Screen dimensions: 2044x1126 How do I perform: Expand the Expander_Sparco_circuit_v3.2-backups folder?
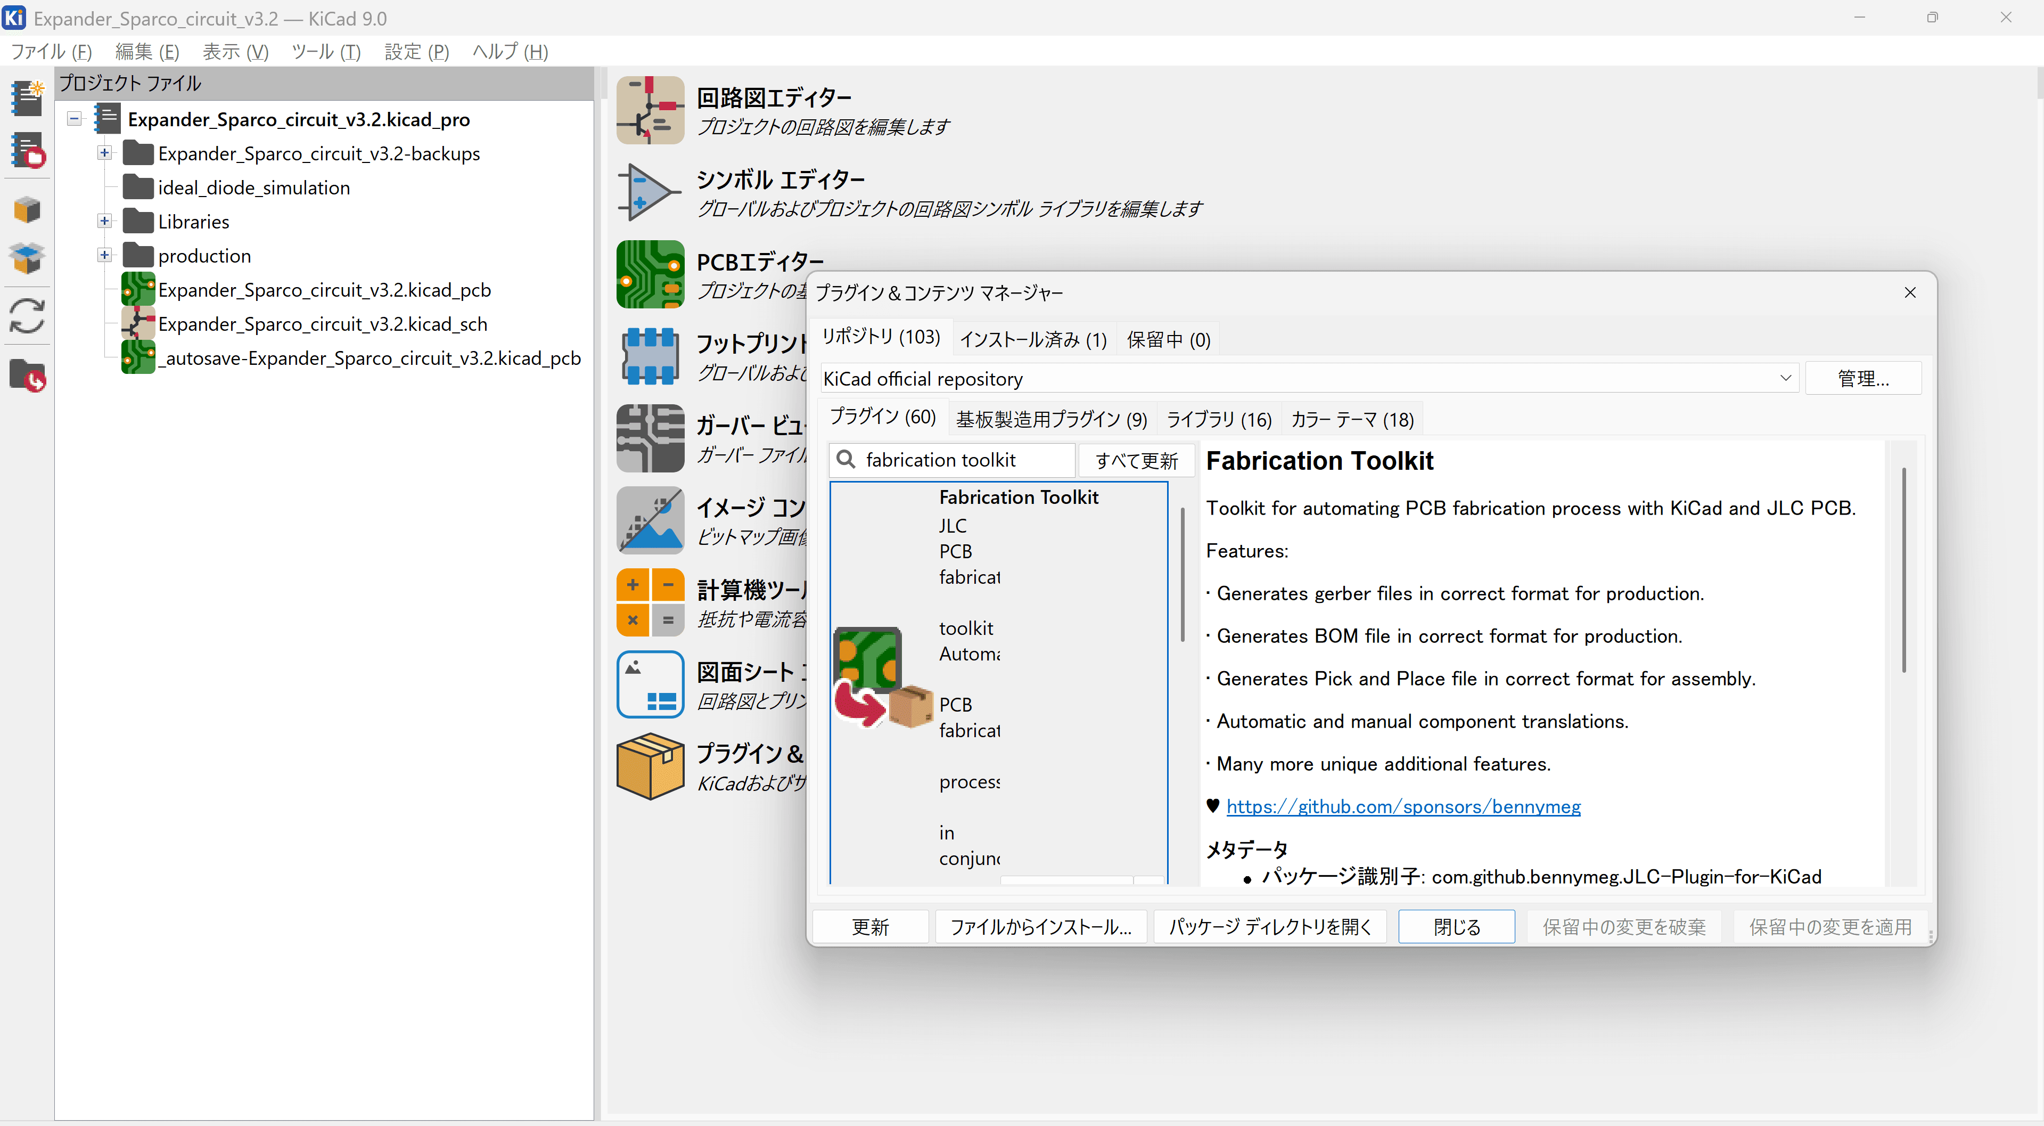[x=104, y=152]
